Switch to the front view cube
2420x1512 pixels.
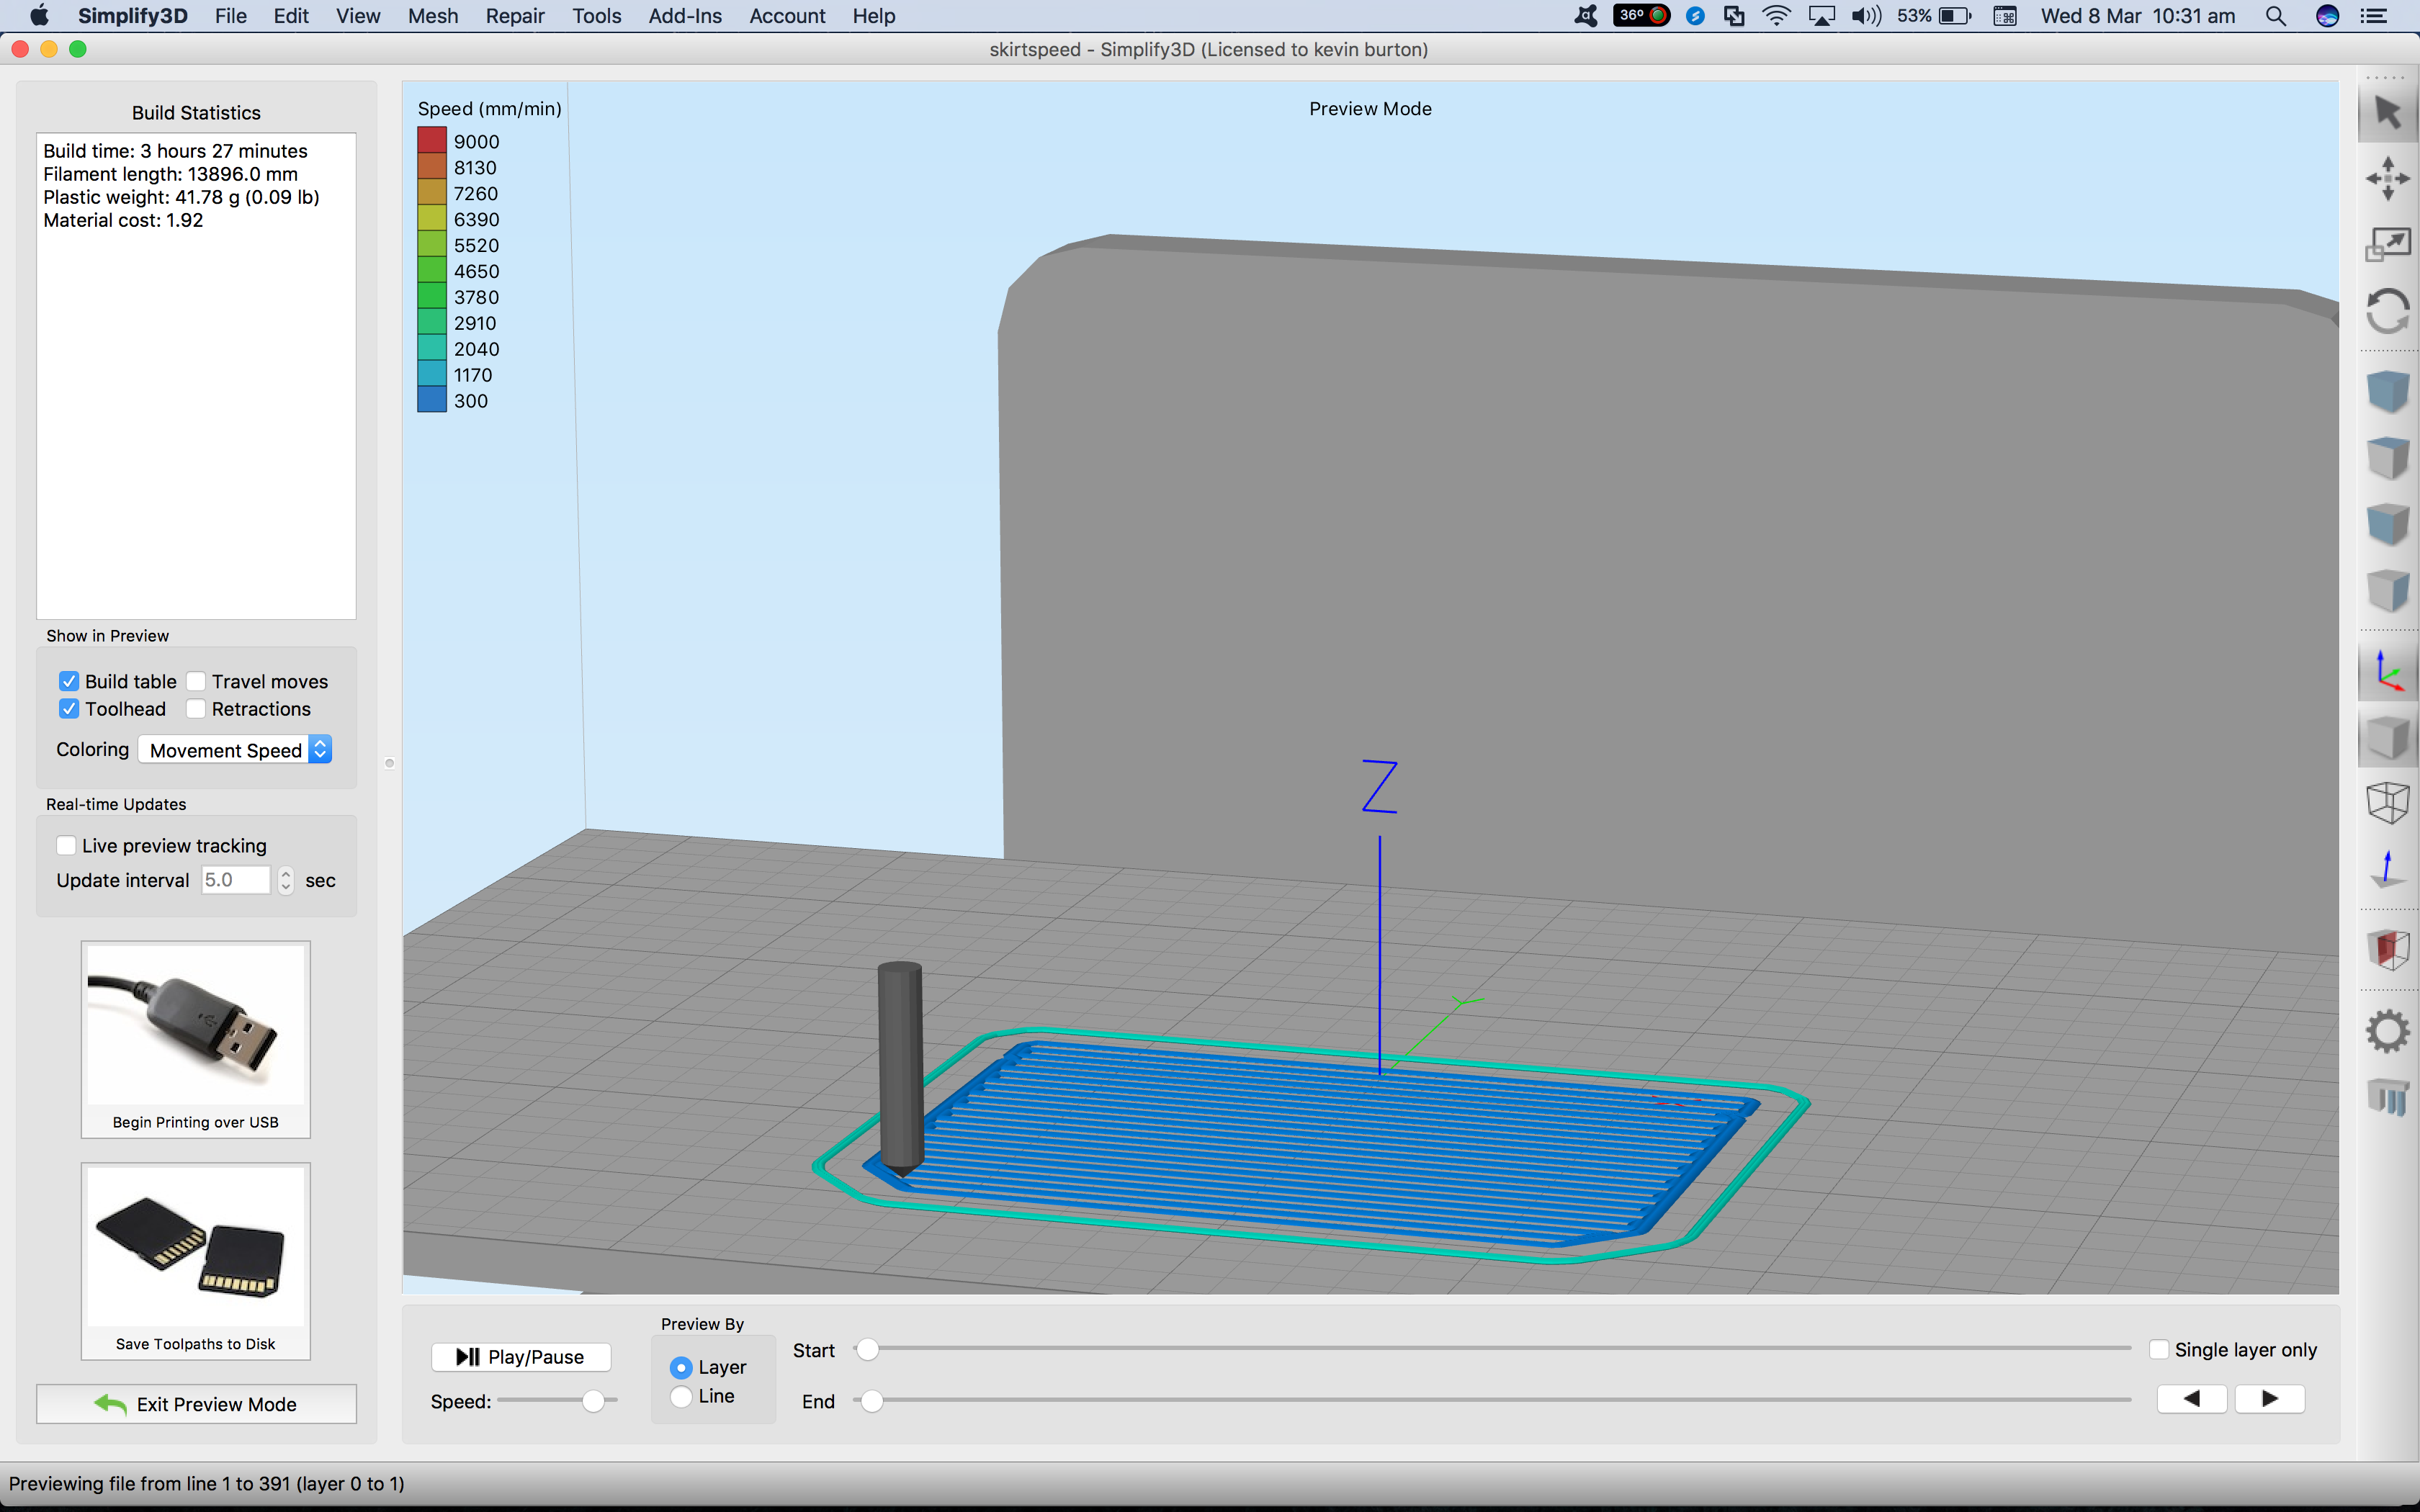tap(2388, 524)
